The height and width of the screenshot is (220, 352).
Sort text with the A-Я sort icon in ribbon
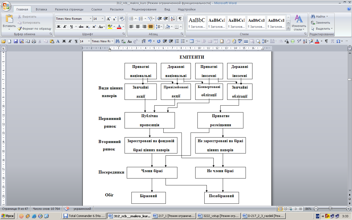[173, 19]
